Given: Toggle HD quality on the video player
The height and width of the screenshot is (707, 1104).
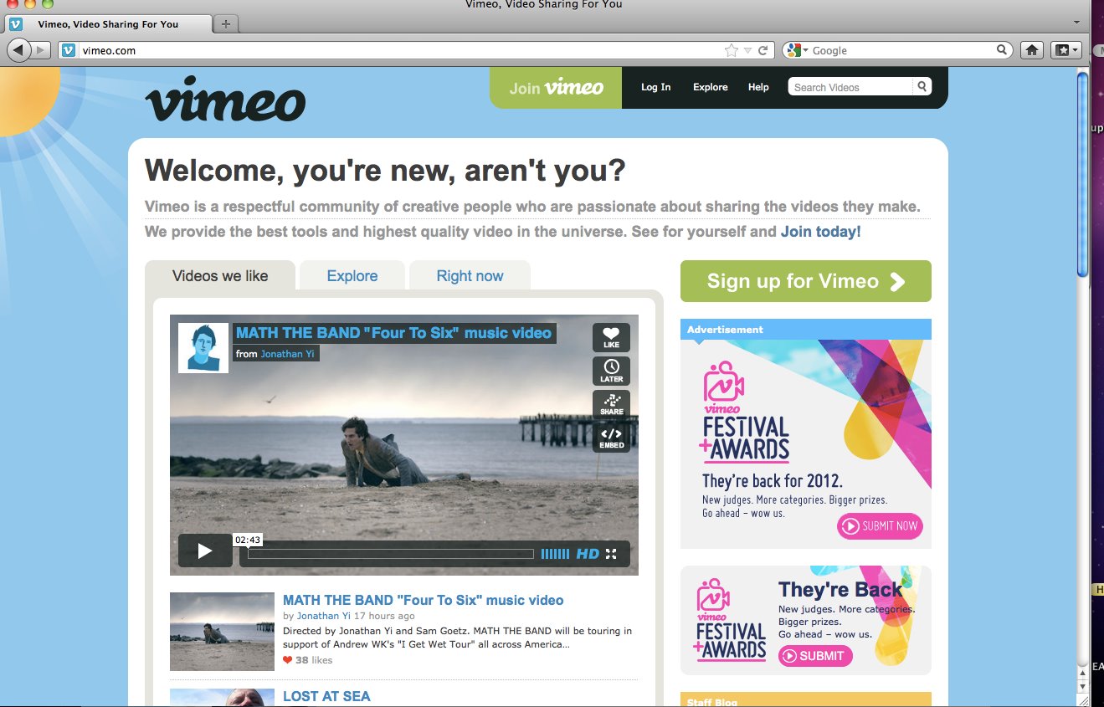Looking at the screenshot, I should click(588, 554).
